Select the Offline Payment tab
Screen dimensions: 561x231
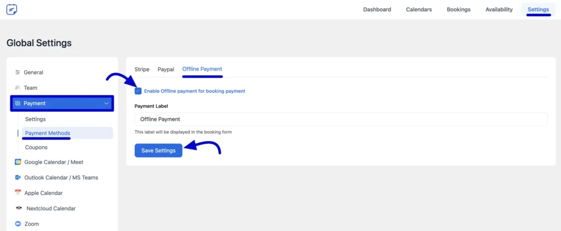(x=202, y=70)
